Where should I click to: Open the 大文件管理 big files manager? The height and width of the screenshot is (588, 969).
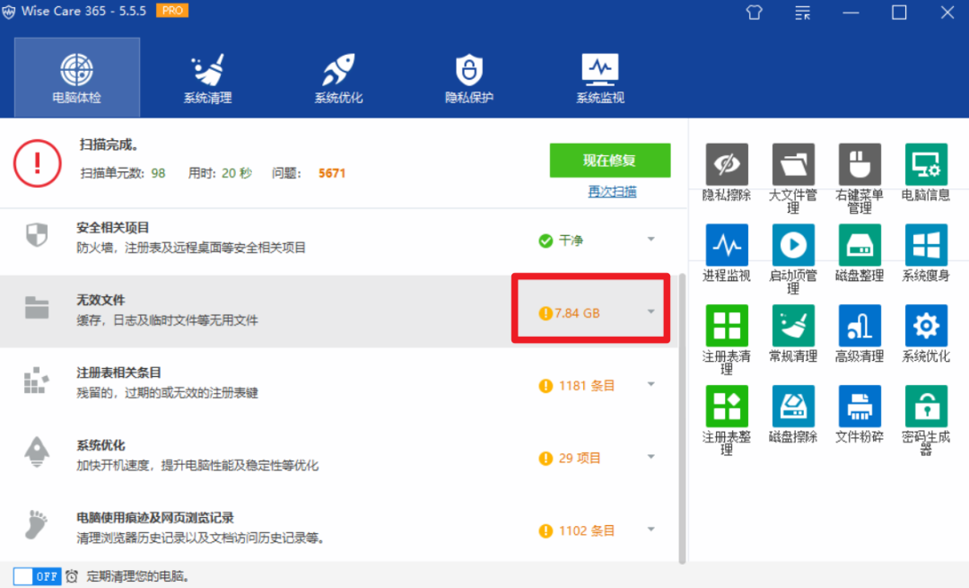click(x=793, y=164)
